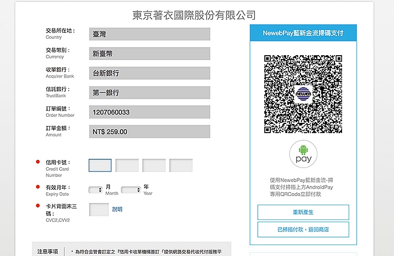The width and height of the screenshot is (394, 256).
Task: Click the page title 東京著衣國際股份有限公司
Action: [x=194, y=15]
